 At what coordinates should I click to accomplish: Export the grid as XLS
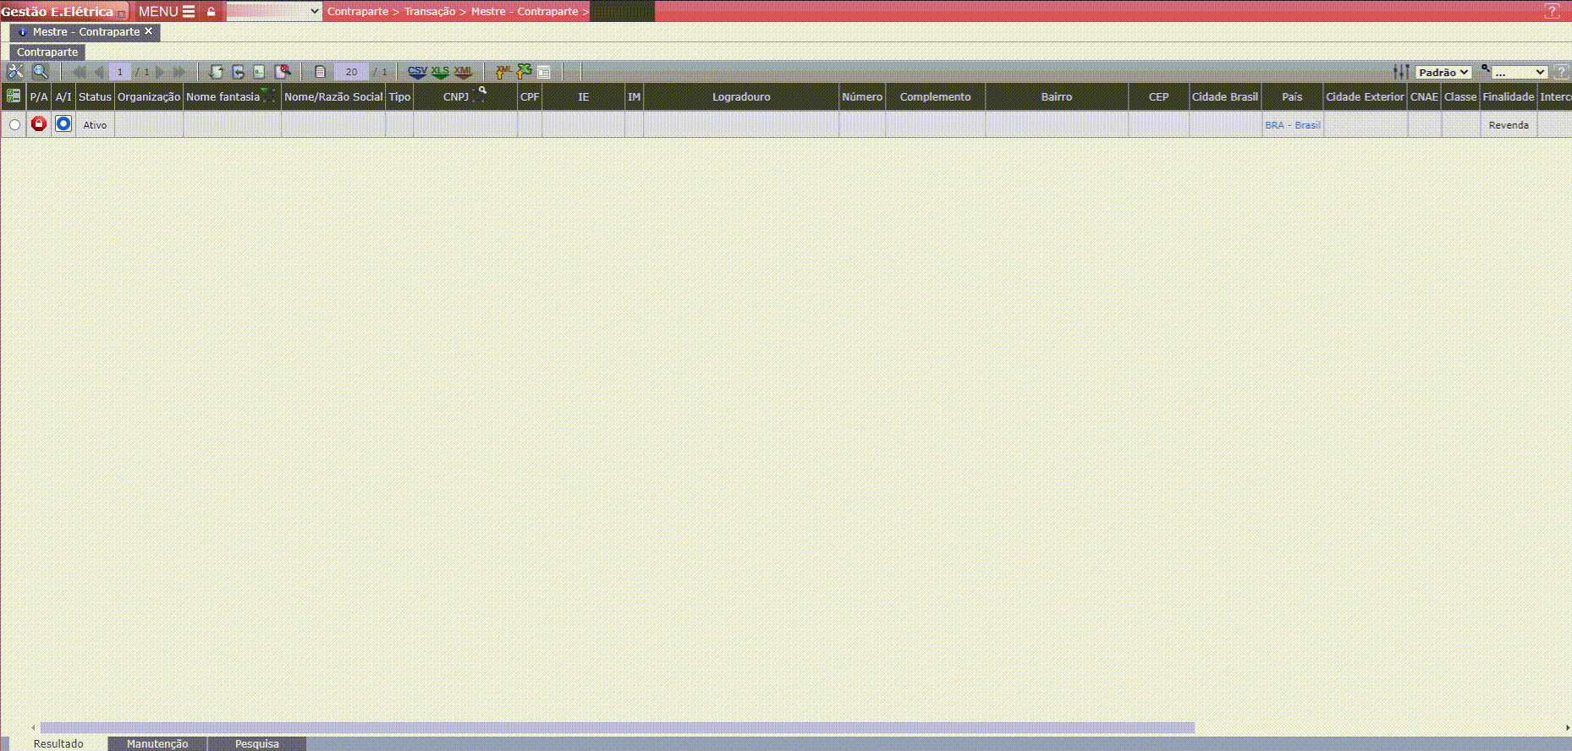point(440,72)
